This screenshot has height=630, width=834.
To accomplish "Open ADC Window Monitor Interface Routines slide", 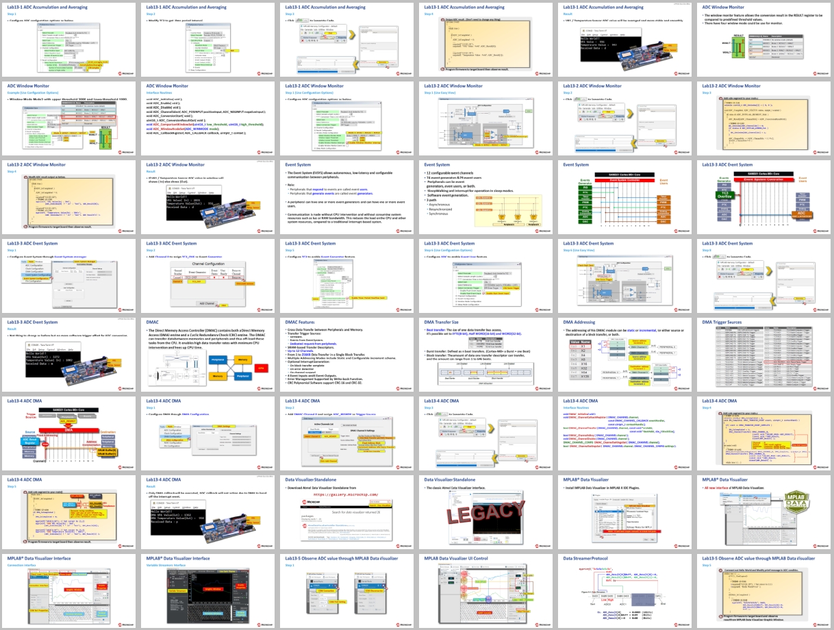I will 208,118.
